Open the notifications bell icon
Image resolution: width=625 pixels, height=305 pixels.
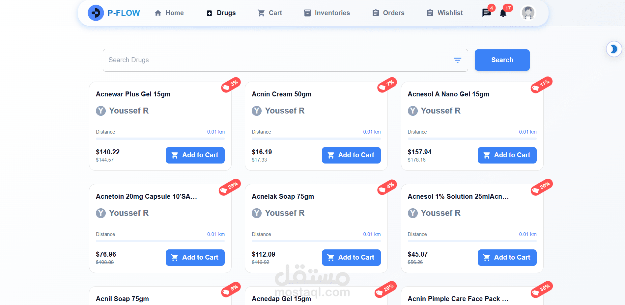pyautogui.click(x=503, y=13)
